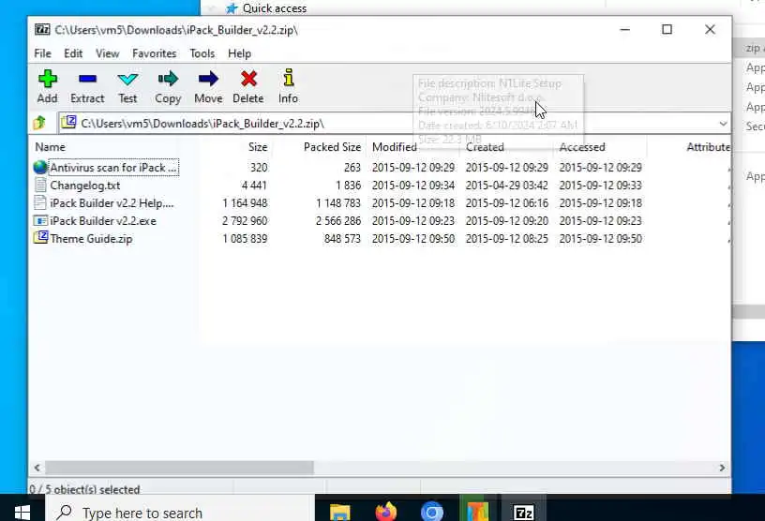Sort by Created column header
This screenshot has width=765, height=521.
[485, 147]
